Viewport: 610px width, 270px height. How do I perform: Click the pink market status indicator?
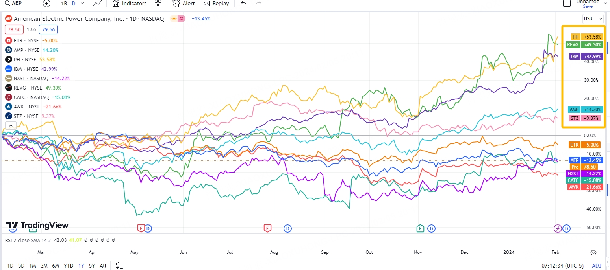[182, 18]
